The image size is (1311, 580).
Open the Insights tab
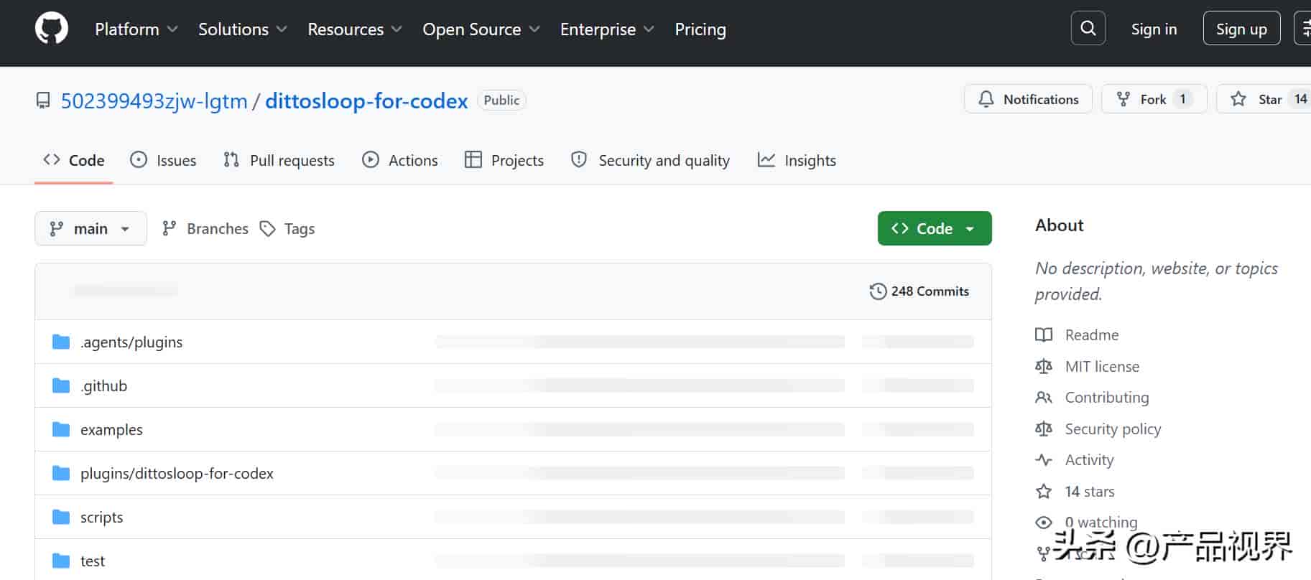pyautogui.click(x=797, y=160)
